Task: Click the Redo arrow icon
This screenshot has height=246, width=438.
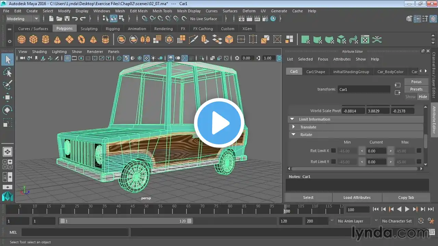Action: [83, 19]
